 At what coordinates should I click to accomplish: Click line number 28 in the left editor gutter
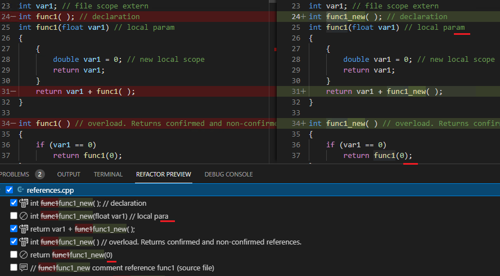(6, 59)
